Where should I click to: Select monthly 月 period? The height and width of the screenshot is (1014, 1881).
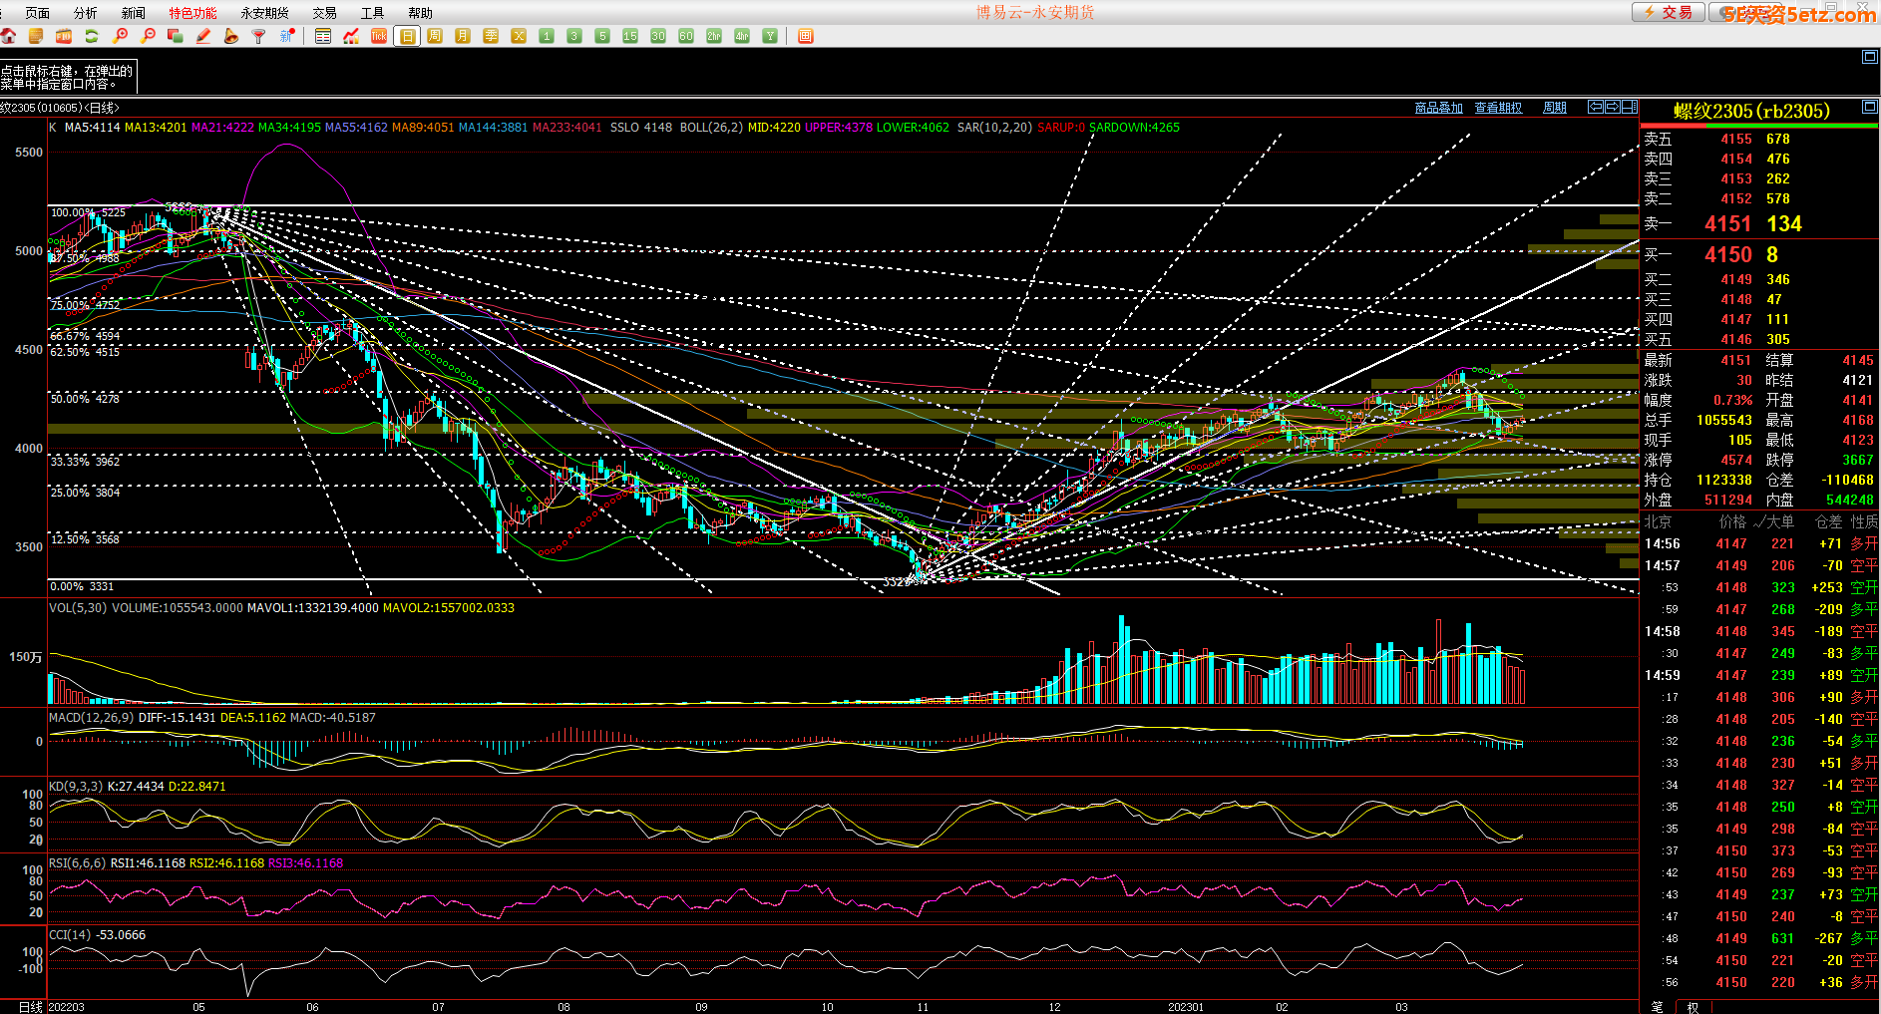point(463,36)
